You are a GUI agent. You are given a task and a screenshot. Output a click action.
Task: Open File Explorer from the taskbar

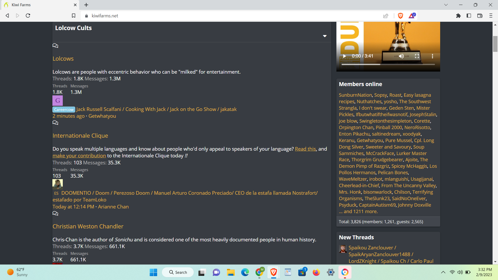pyautogui.click(x=231, y=272)
